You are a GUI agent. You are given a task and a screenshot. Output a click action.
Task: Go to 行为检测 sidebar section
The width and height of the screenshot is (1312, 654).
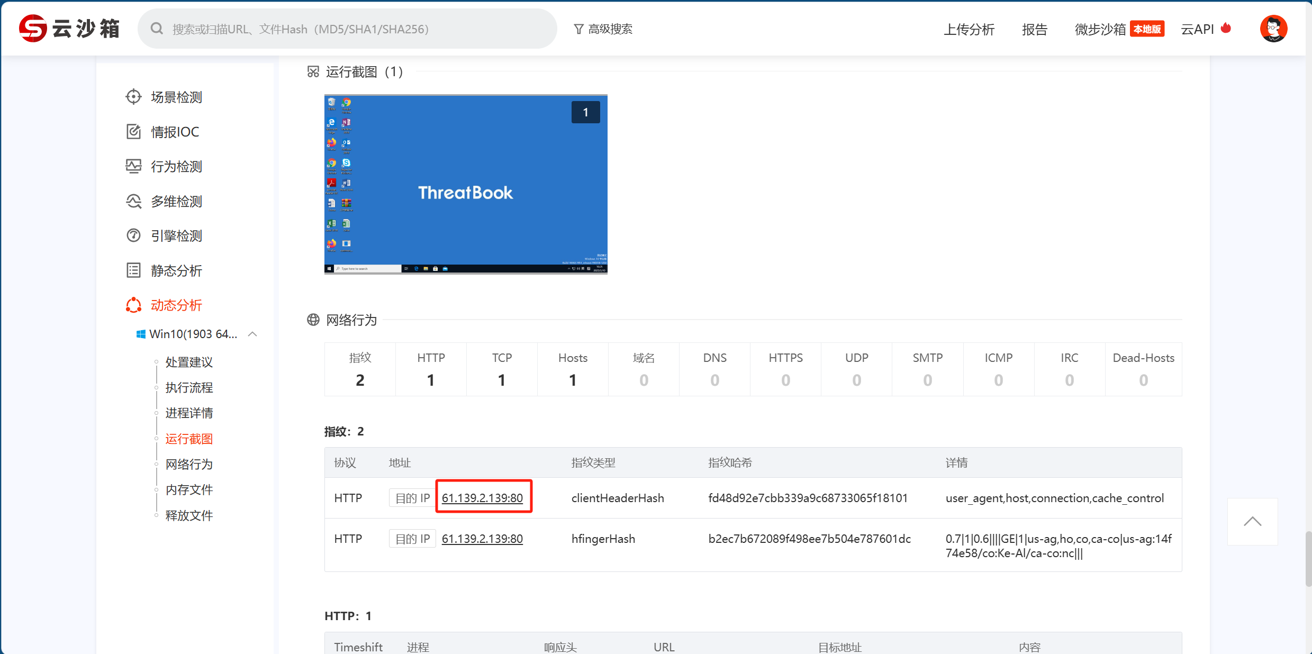point(176,167)
